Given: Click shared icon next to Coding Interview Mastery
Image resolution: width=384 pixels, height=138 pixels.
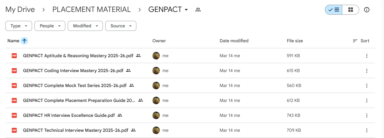Looking at the screenshot, I should [128, 71].
